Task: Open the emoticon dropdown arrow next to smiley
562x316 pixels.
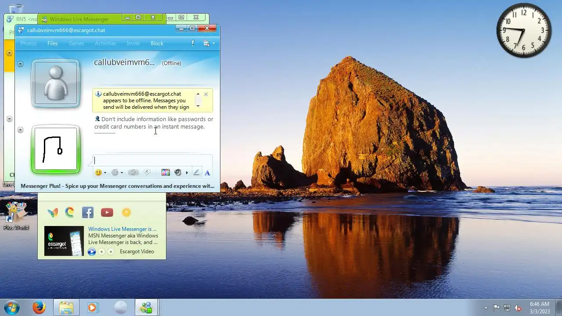Action: tap(105, 173)
